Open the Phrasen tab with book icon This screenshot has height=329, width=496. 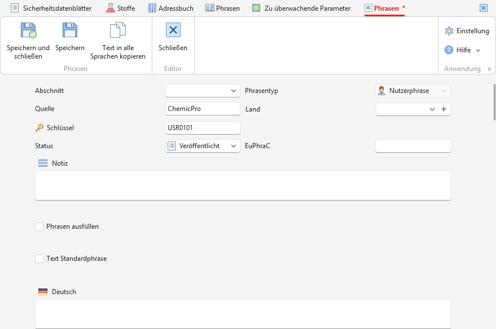click(222, 8)
